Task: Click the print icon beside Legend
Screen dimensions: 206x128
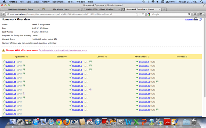Action: pyautogui.click(x=196, y=19)
